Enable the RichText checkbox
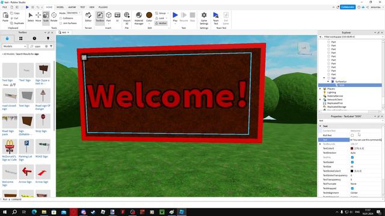 tap(353, 135)
